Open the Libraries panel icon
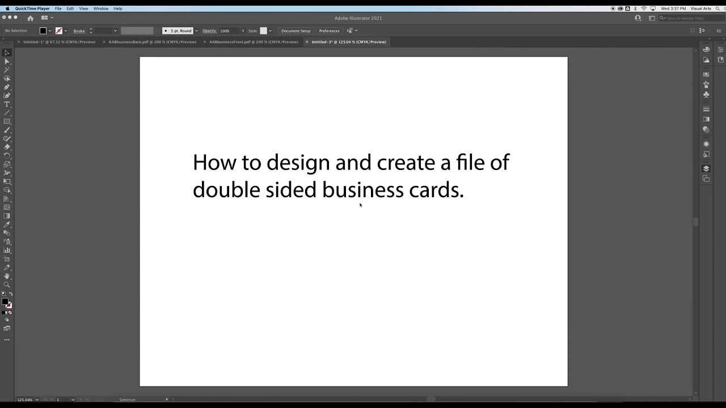 point(721,59)
